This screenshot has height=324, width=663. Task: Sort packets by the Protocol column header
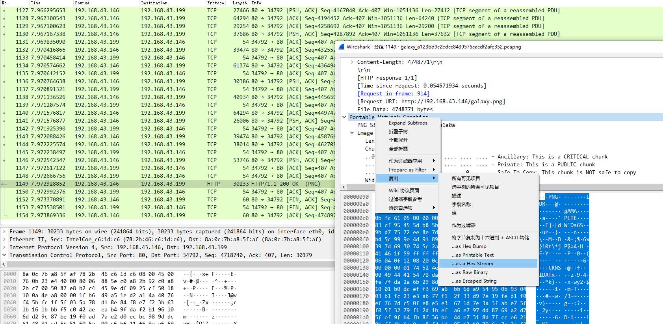pyautogui.click(x=216, y=3)
